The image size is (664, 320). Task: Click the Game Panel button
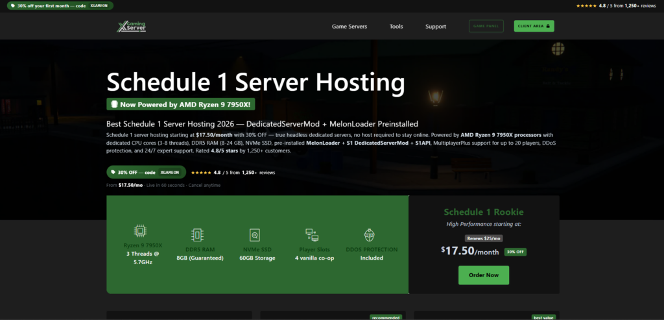click(x=486, y=26)
